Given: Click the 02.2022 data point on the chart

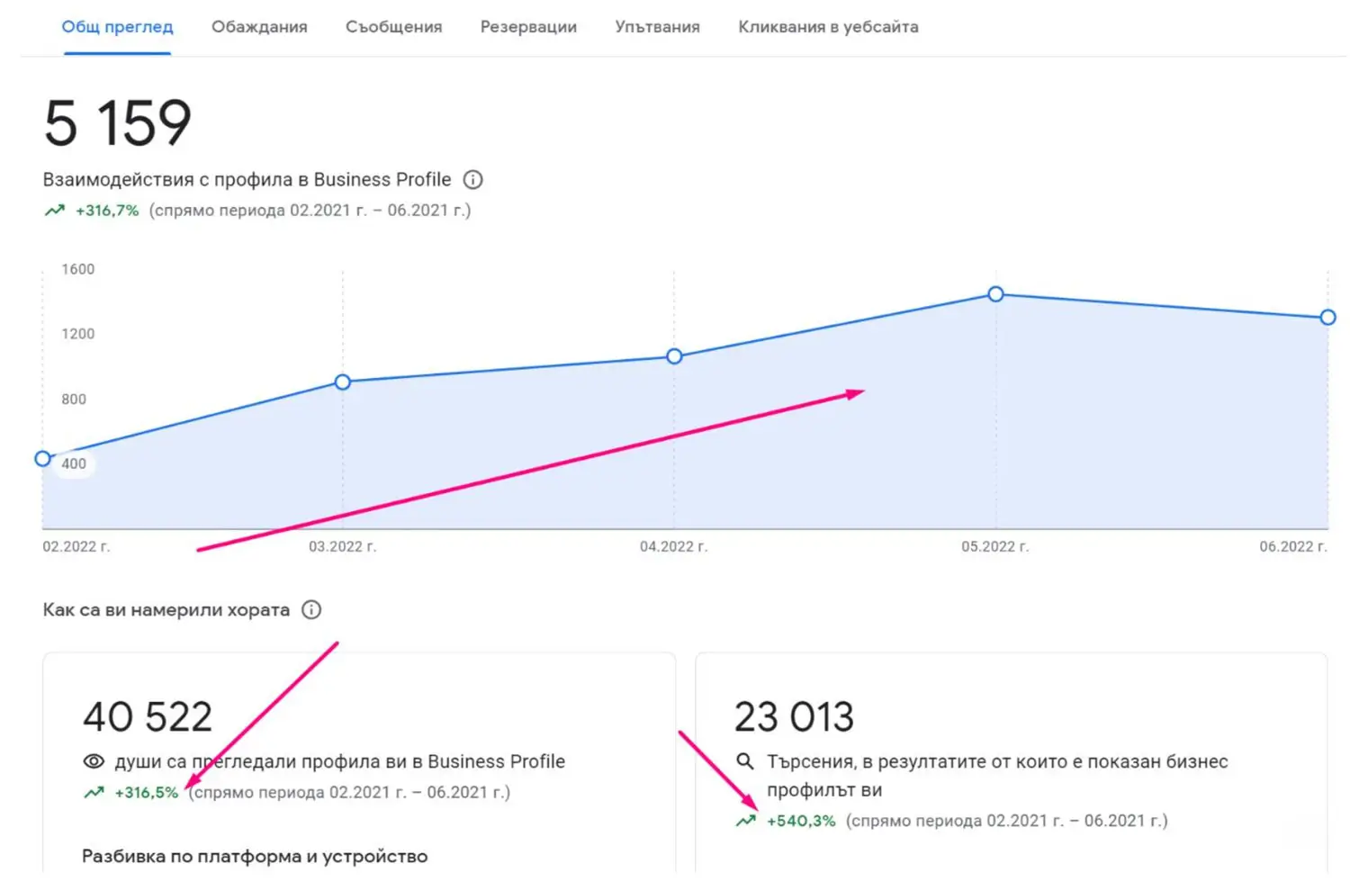Looking at the screenshot, I should pos(42,458).
